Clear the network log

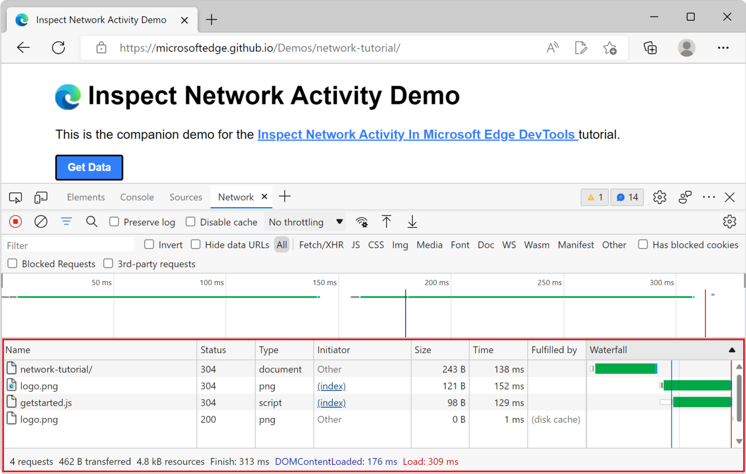pyautogui.click(x=40, y=222)
